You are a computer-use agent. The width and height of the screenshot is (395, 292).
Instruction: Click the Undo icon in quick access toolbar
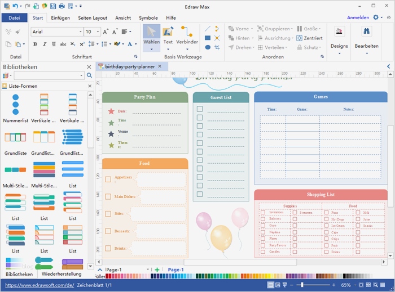pyautogui.click(x=15, y=6)
